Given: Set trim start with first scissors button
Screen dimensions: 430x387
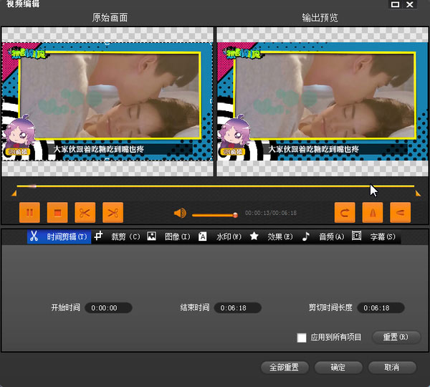Looking at the screenshot, I should click(x=85, y=213).
